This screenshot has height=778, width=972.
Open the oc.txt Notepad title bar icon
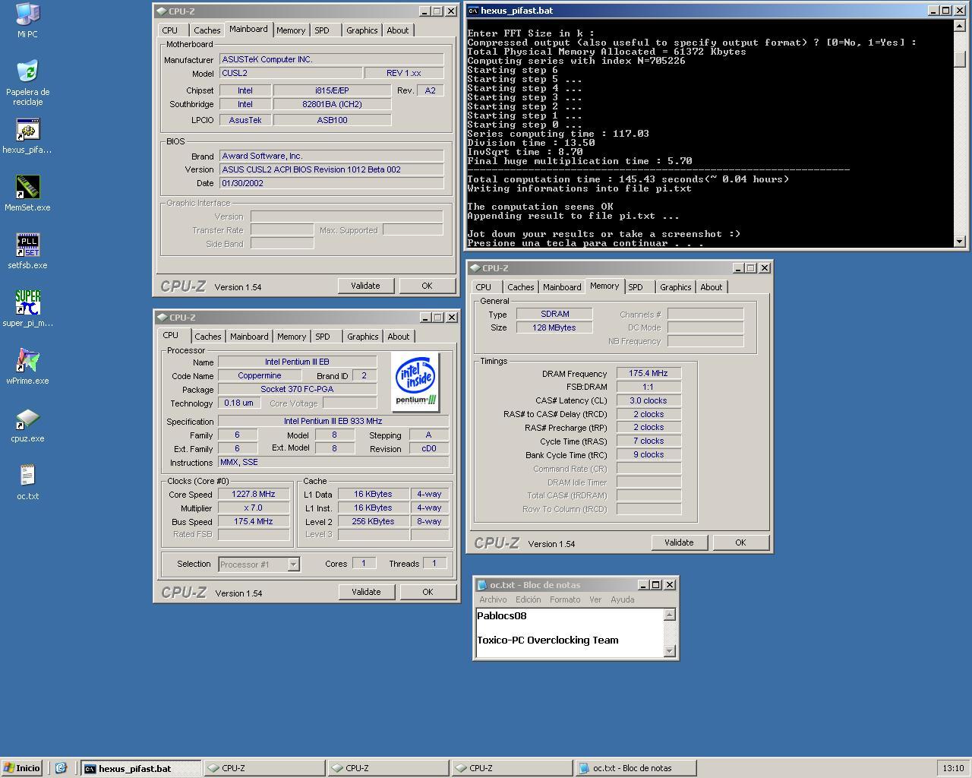(481, 585)
